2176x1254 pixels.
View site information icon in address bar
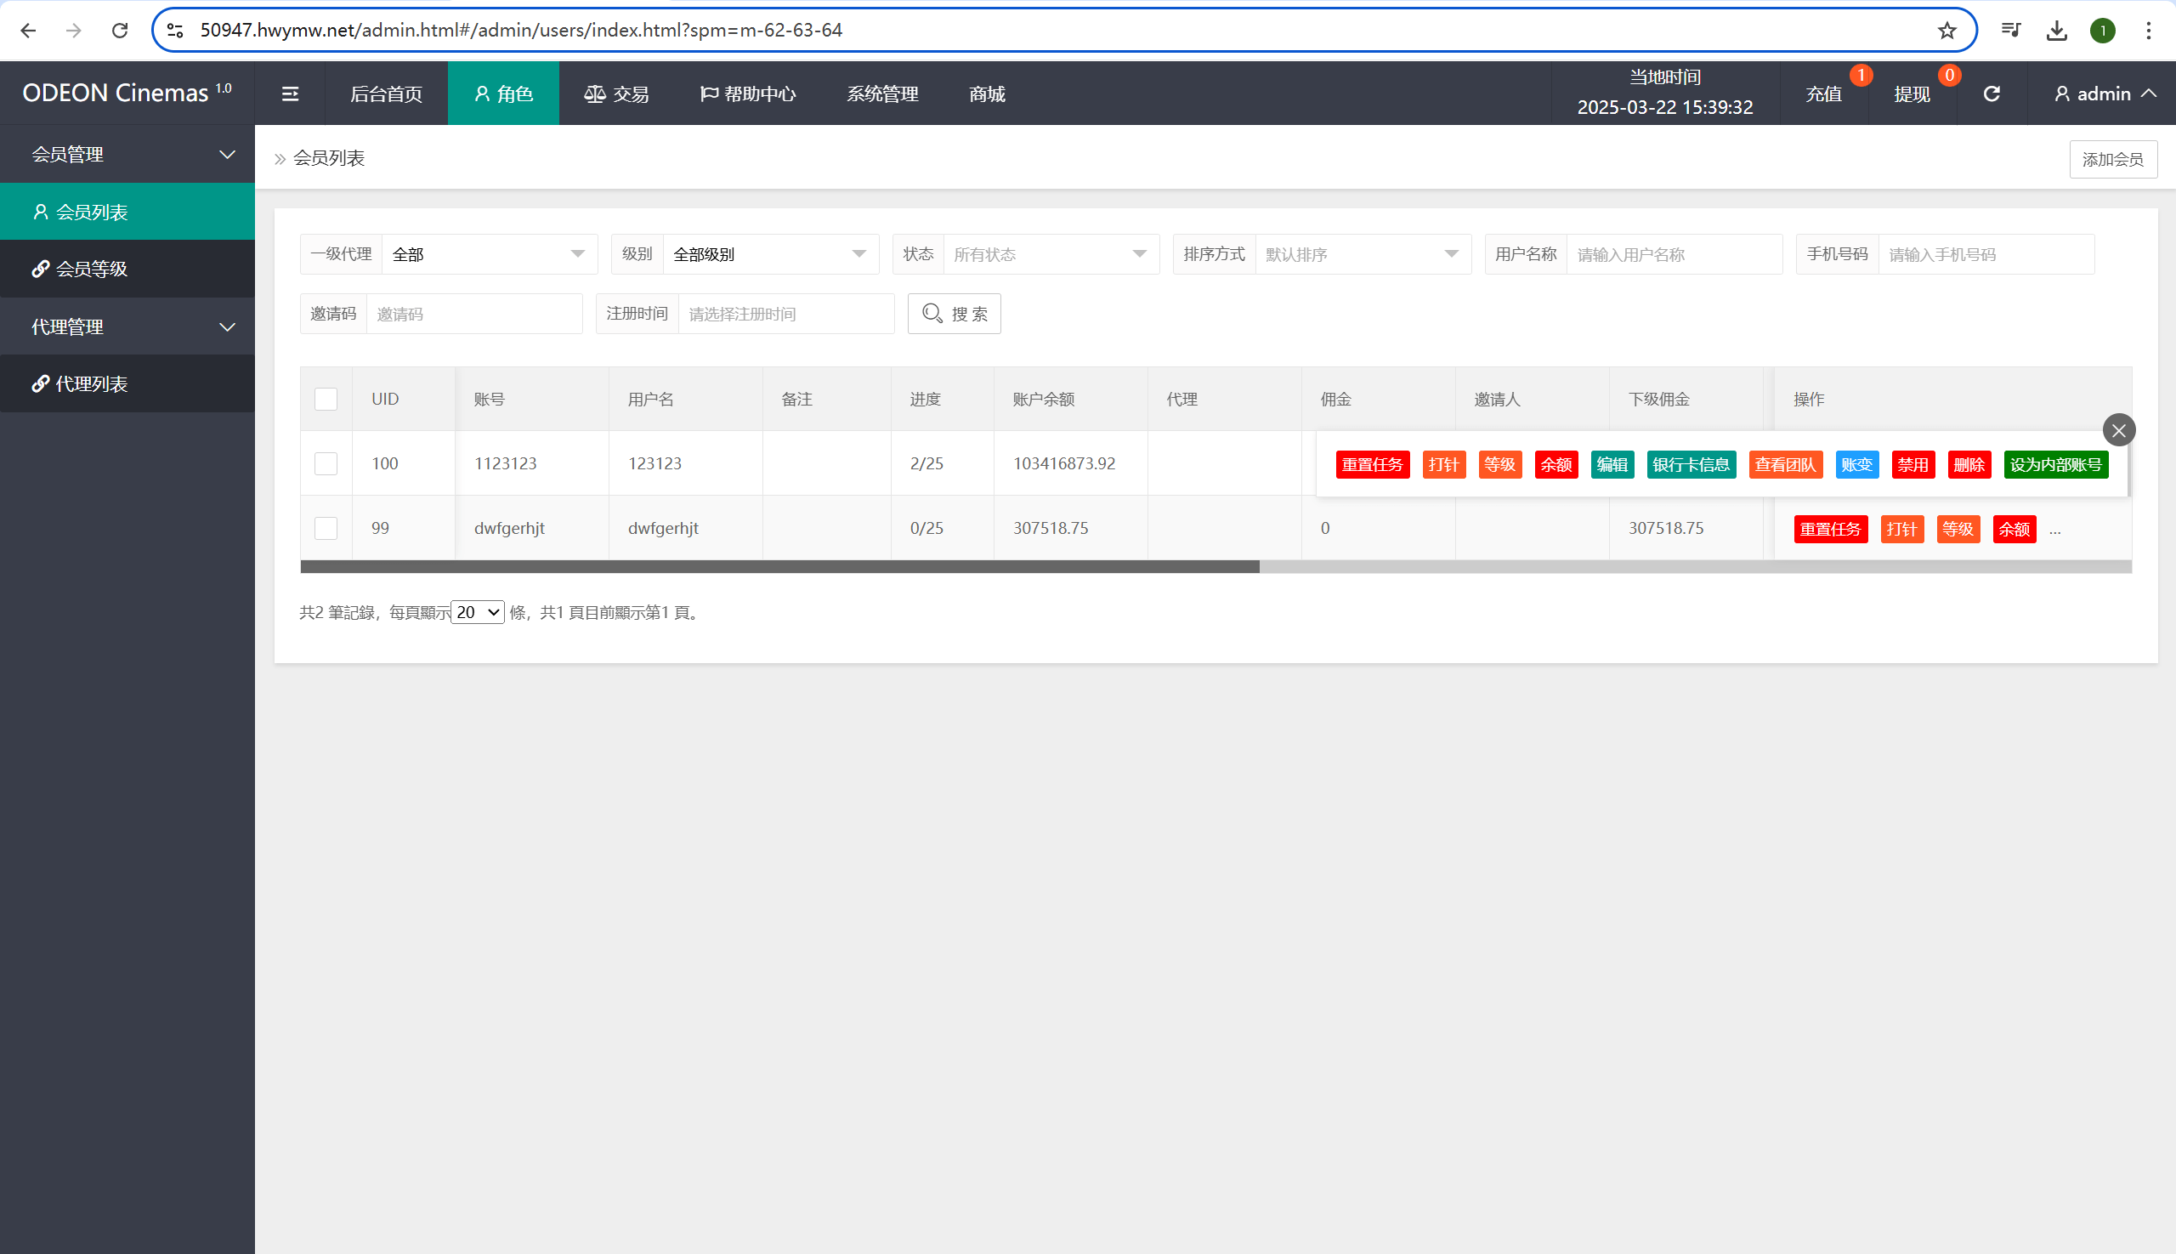tap(175, 31)
